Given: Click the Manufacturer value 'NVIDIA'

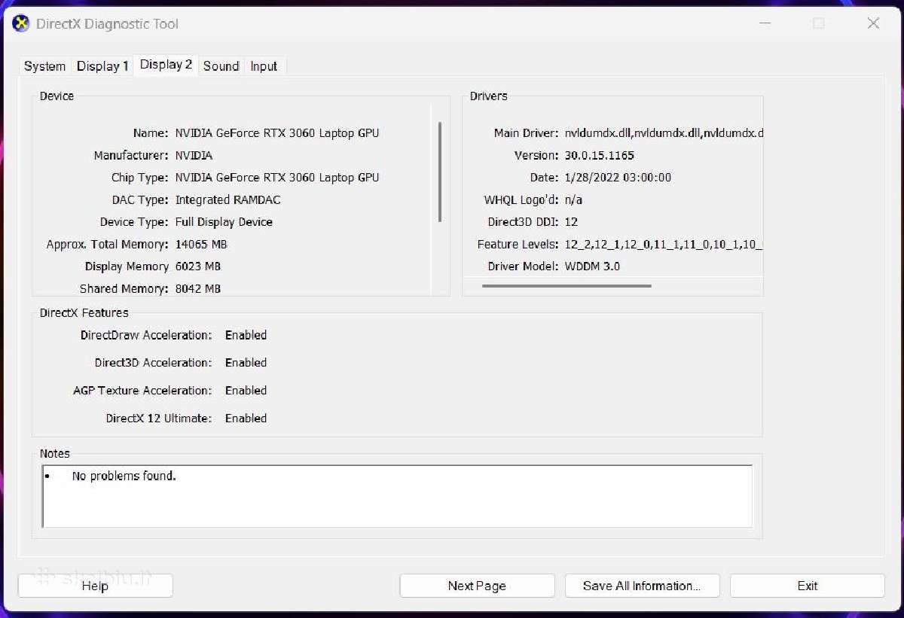Looking at the screenshot, I should (194, 155).
